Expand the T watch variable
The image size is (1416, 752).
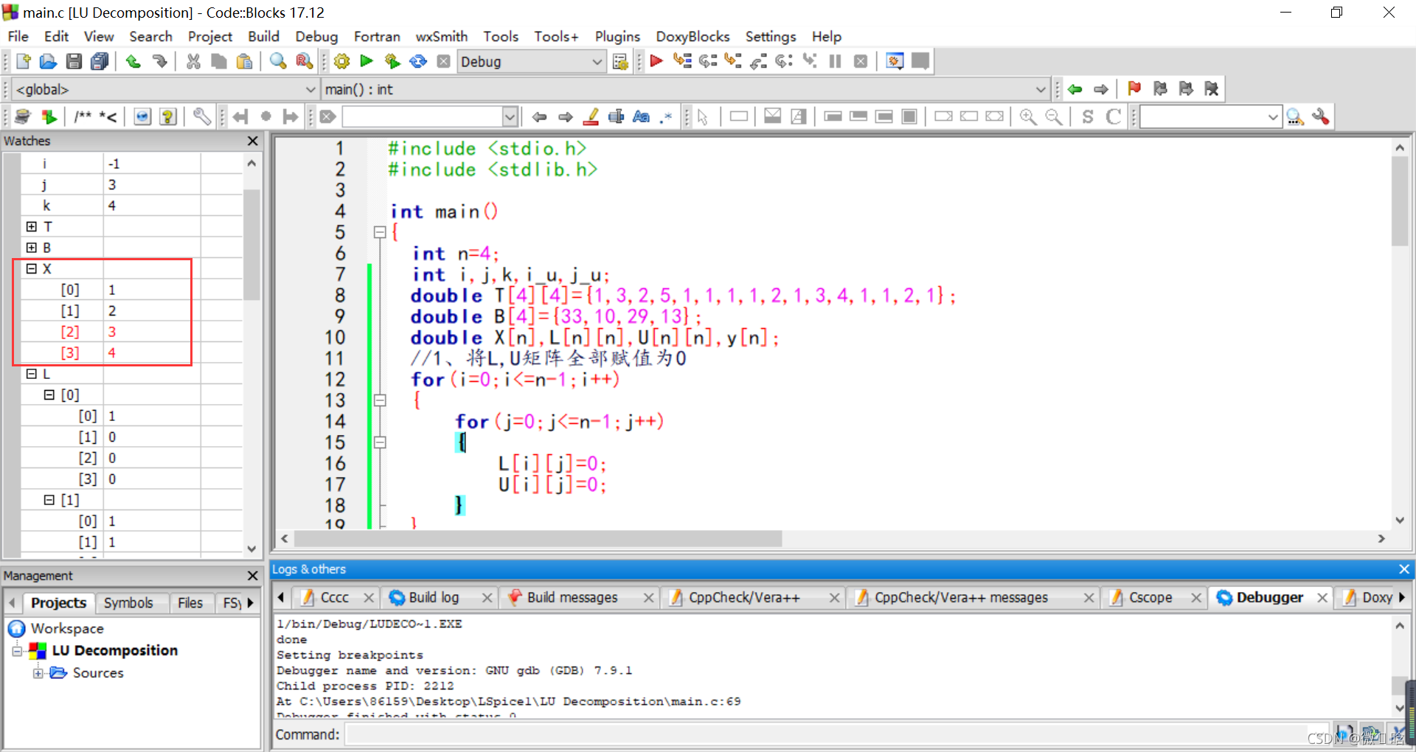click(32, 226)
